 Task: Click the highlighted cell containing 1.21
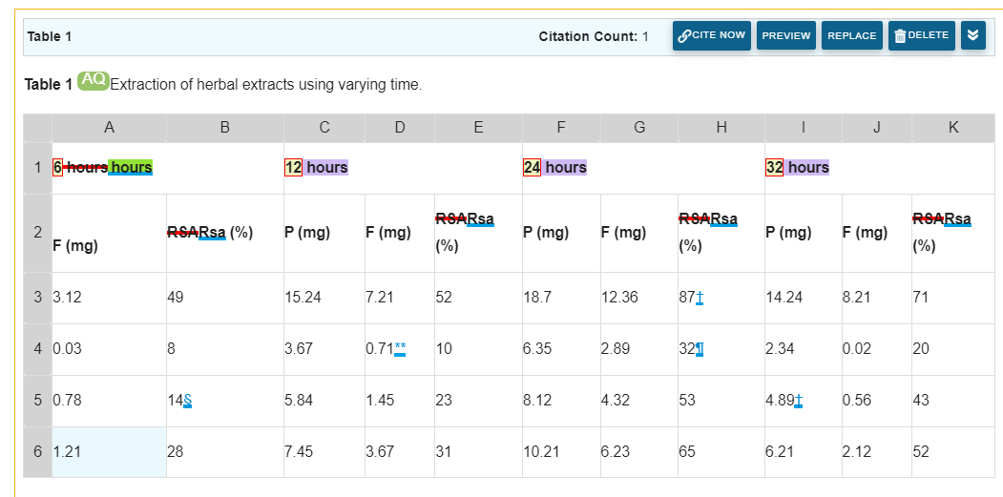(x=109, y=451)
